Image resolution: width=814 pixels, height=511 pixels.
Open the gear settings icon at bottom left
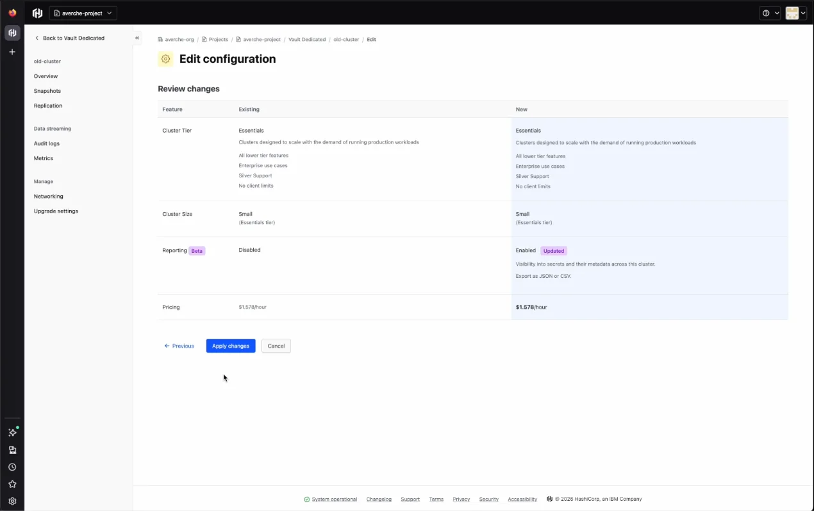12,501
